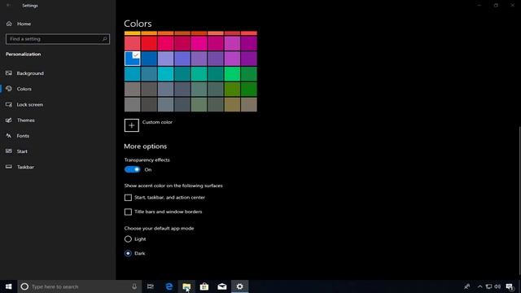Select Dark default app mode
This screenshot has width=521, height=293.
128,253
